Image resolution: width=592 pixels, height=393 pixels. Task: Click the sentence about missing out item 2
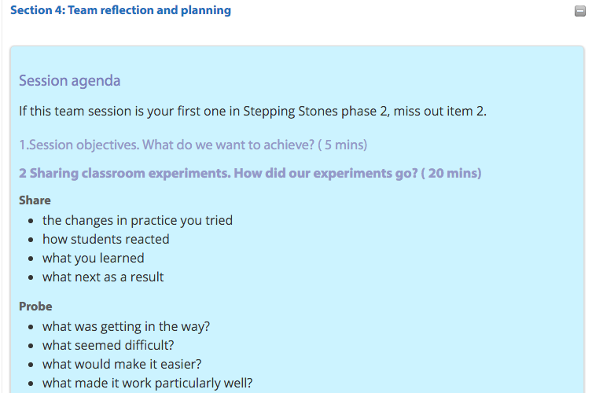(x=252, y=111)
